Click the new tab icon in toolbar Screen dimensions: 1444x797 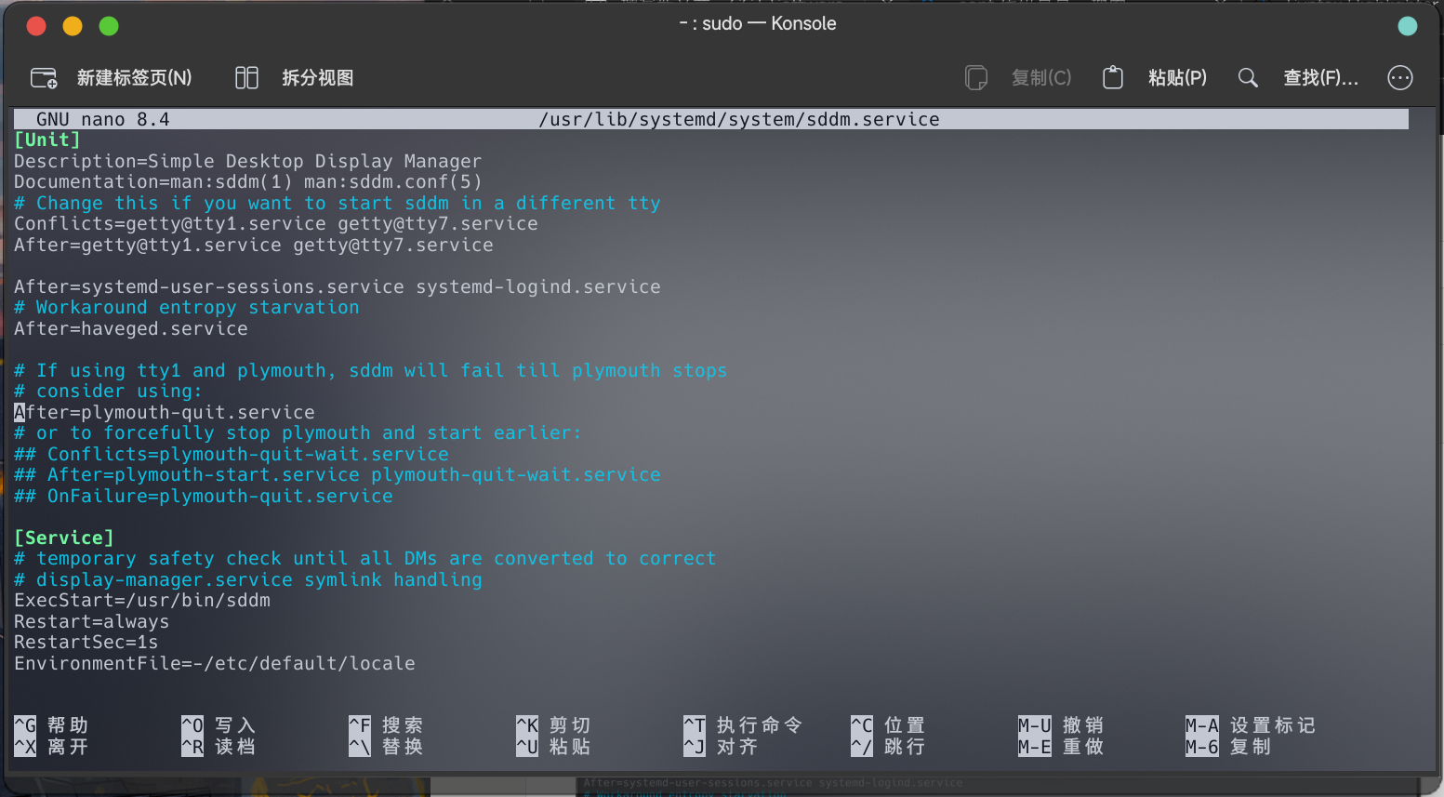point(44,78)
